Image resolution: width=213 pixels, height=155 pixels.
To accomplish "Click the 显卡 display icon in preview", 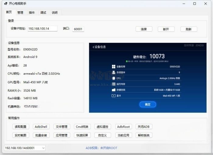I will pyautogui.click(x=113, y=96).
